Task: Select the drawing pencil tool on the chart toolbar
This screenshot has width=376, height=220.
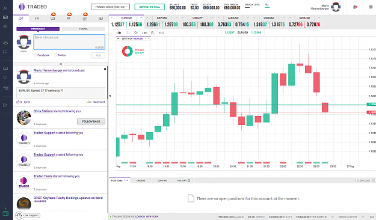Action: (153, 32)
